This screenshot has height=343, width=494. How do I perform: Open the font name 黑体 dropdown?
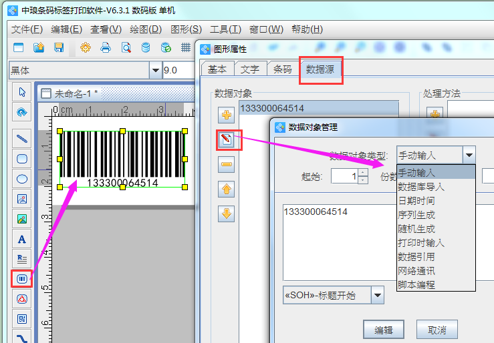coord(156,70)
